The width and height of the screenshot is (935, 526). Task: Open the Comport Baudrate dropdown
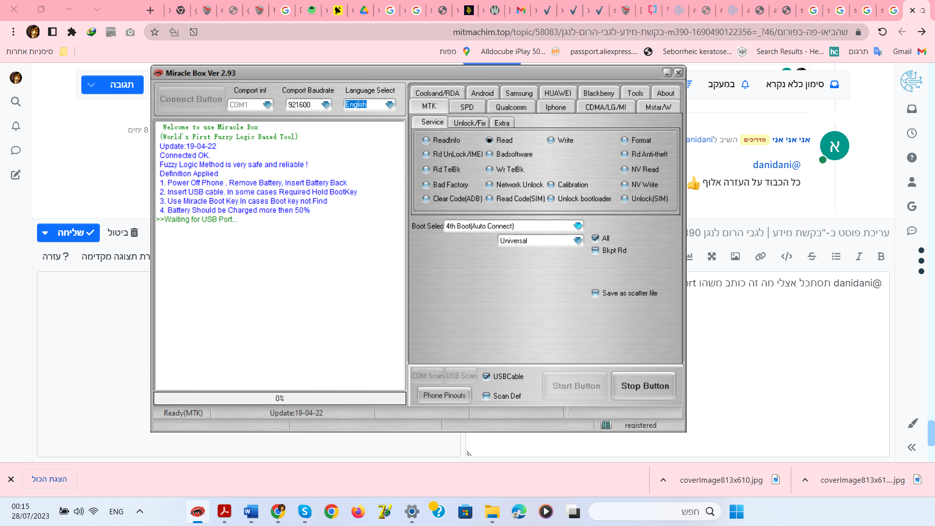click(x=326, y=105)
